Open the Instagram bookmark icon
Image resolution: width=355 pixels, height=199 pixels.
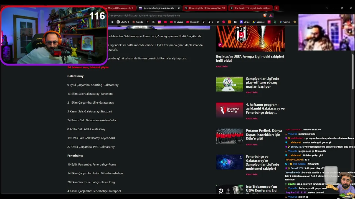coord(159,22)
